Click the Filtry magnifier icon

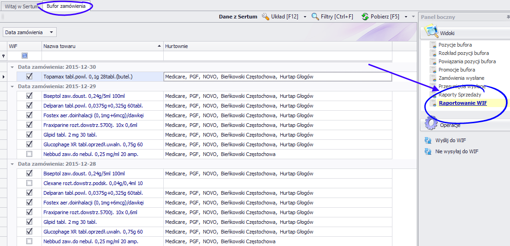pos(315,17)
